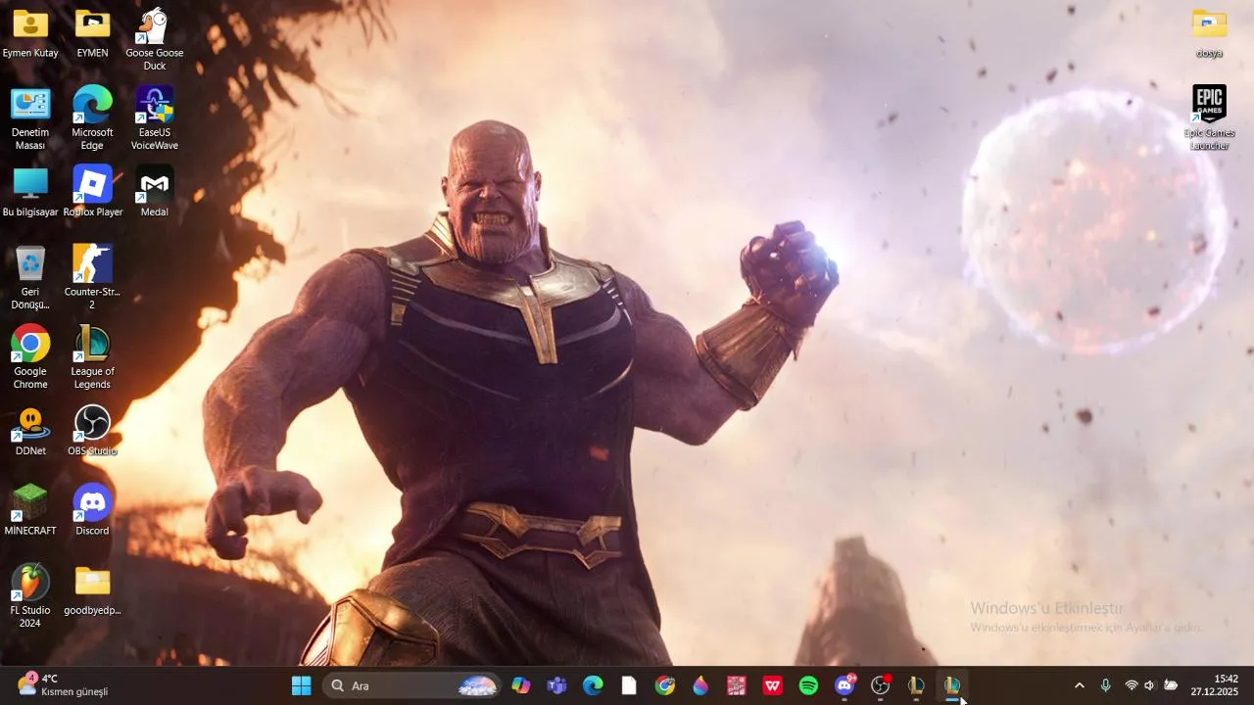Viewport: 1254px width, 705px height.
Task: Launch OBS Studio desktop shortcut
Action: tap(92, 431)
